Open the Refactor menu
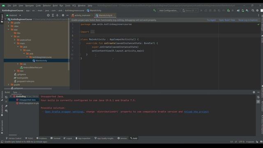 pyautogui.click(x=47, y=5)
